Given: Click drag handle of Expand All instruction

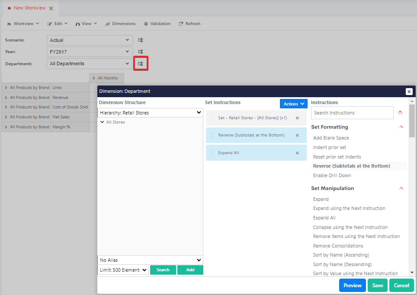Looking at the screenshot, I should [x=212, y=153].
